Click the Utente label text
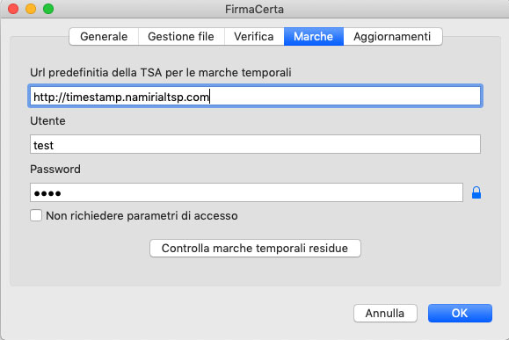This screenshot has height=340, width=509. (47, 120)
